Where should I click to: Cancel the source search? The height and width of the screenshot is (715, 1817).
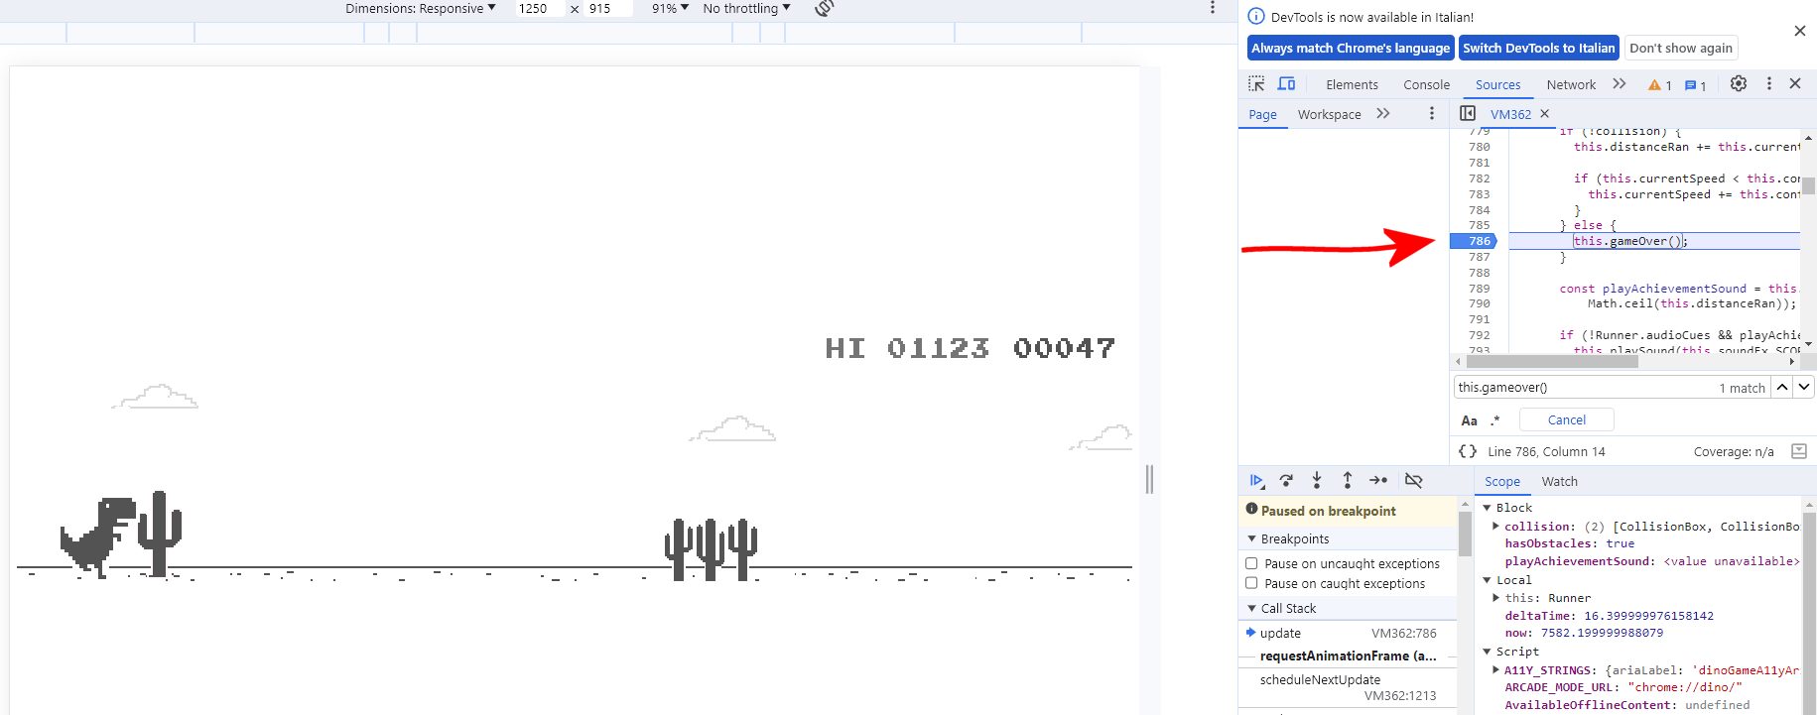coord(1567,420)
